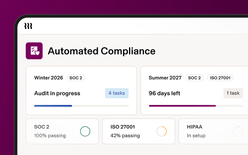This screenshot has height=155, width=248.
Task: Click the Audit in progress status
Action: coord(57,93)
